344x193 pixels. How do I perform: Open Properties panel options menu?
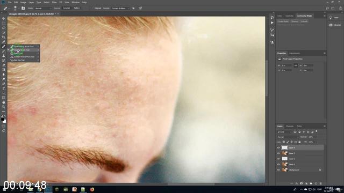(325, 53)
